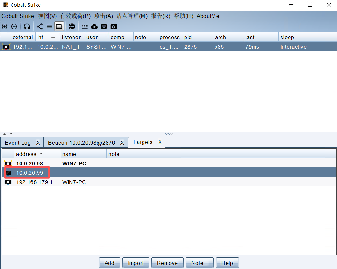Click the Add button
337x269 pixels.
coord(110,263)
